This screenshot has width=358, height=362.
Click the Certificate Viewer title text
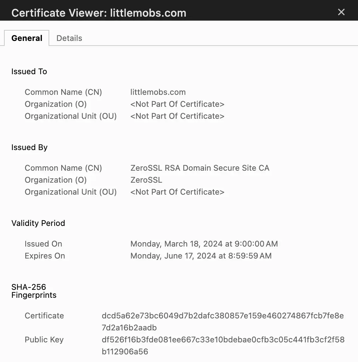click(x=99, y=13)
